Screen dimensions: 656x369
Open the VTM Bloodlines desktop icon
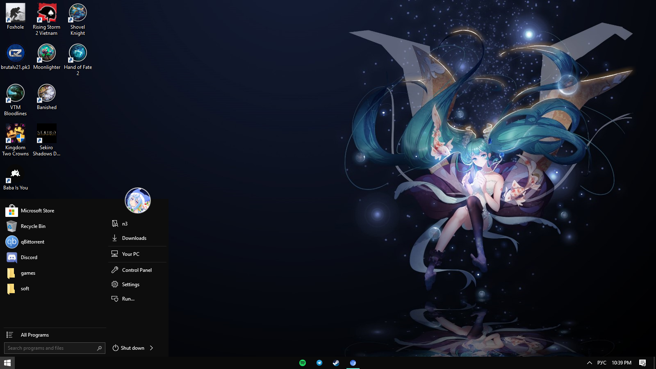15,100
